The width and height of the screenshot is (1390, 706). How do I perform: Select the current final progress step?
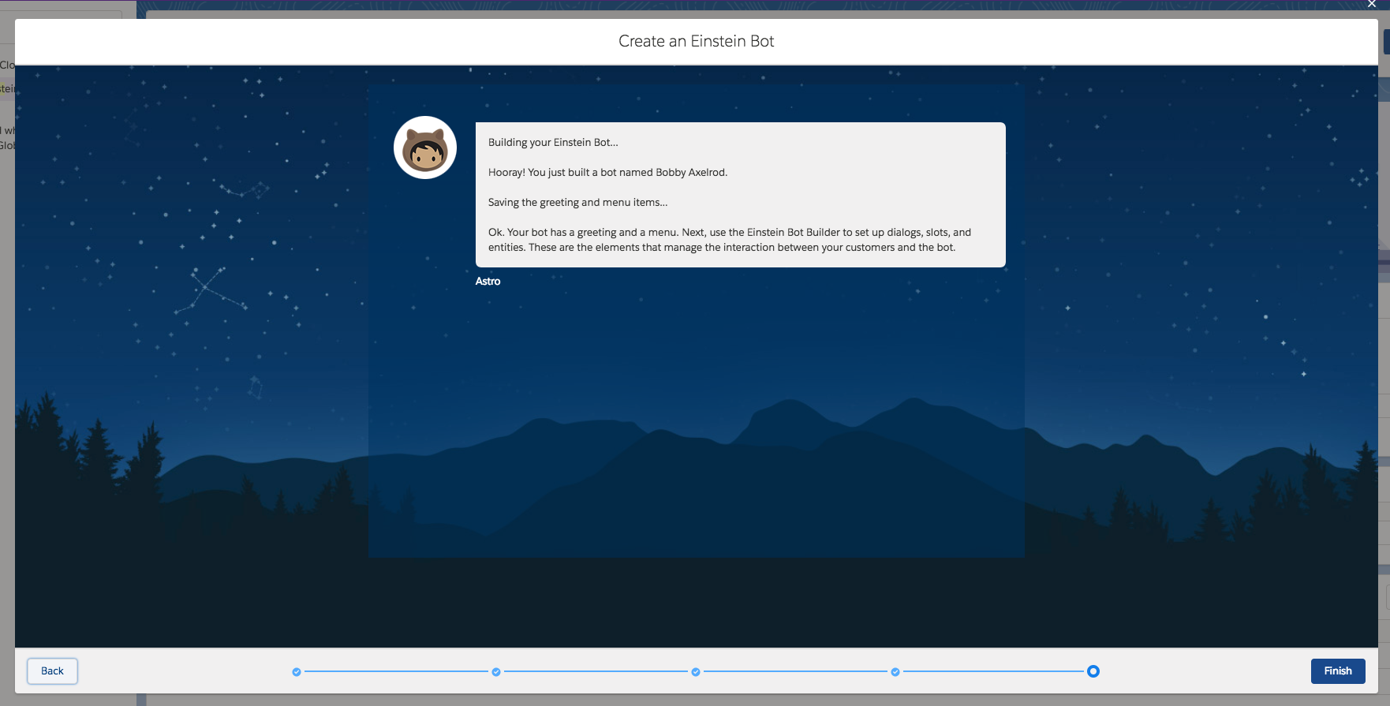pos(1093,671)
